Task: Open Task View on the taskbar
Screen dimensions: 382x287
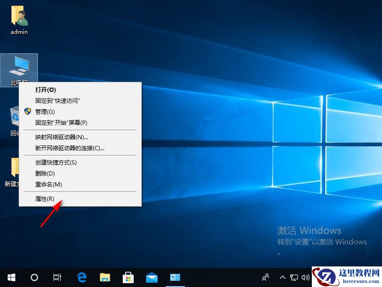Action: point(57,277)
